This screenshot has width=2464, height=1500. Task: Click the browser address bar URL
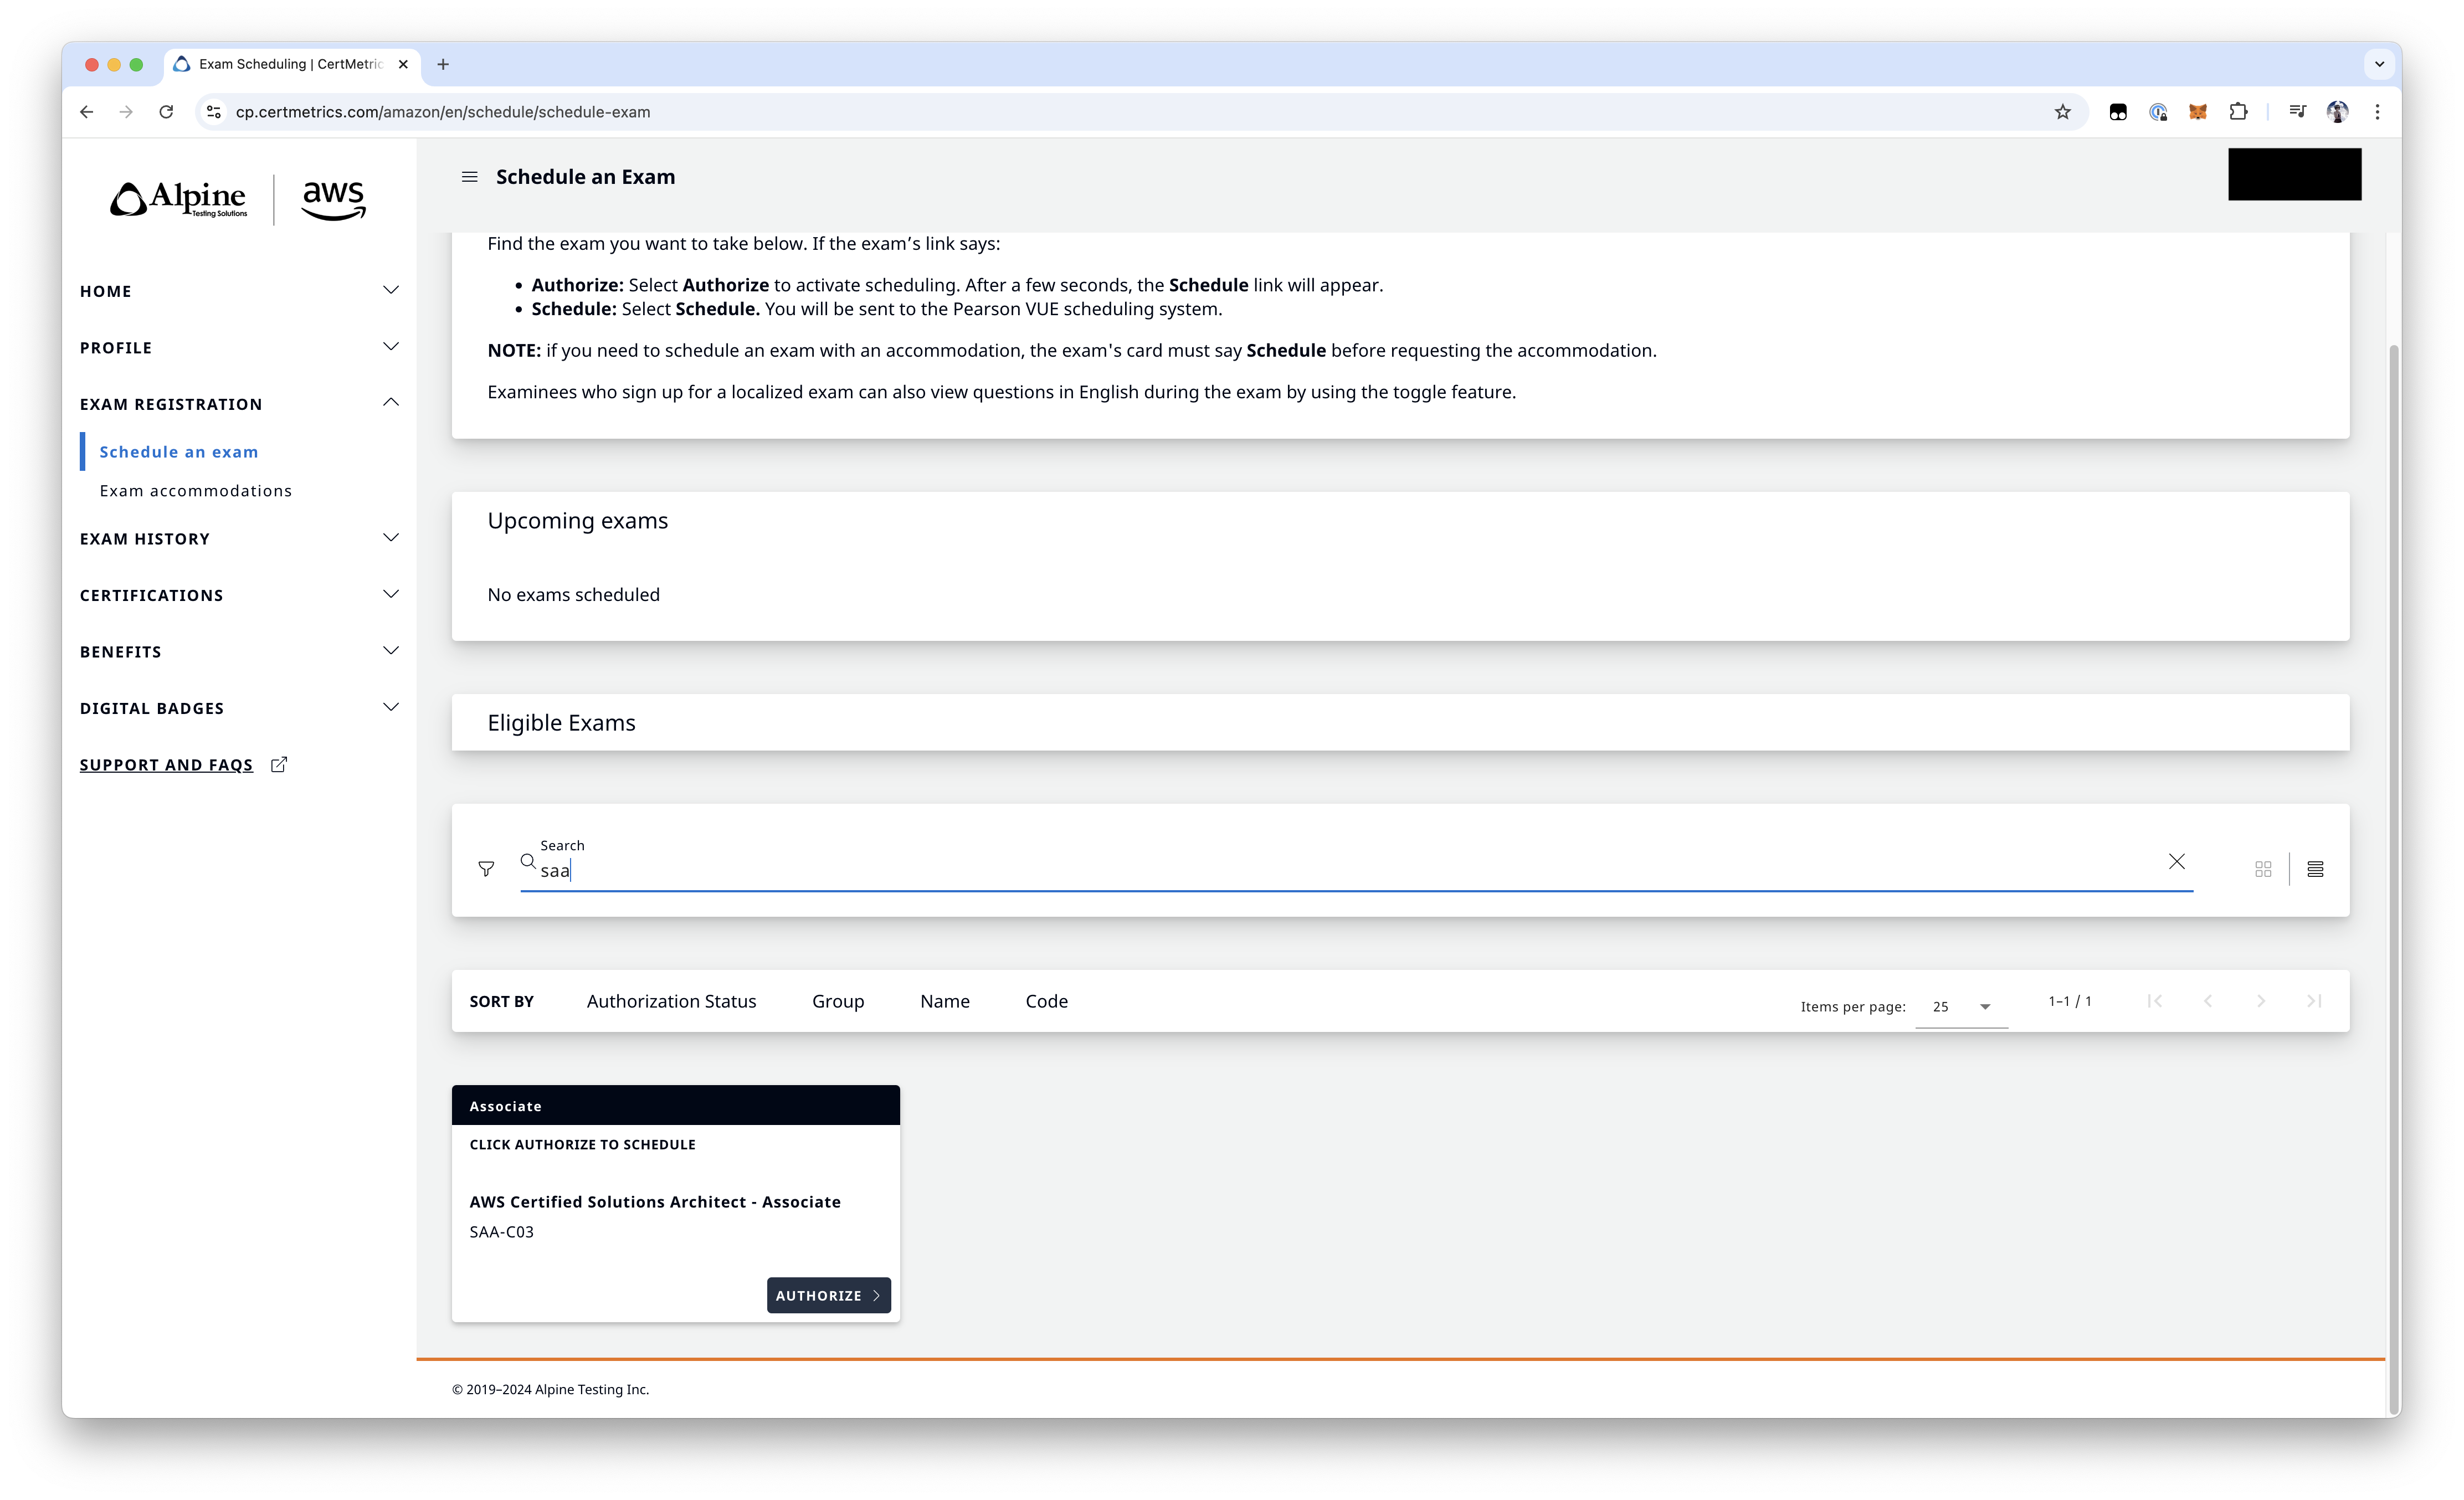click(443, 112)
